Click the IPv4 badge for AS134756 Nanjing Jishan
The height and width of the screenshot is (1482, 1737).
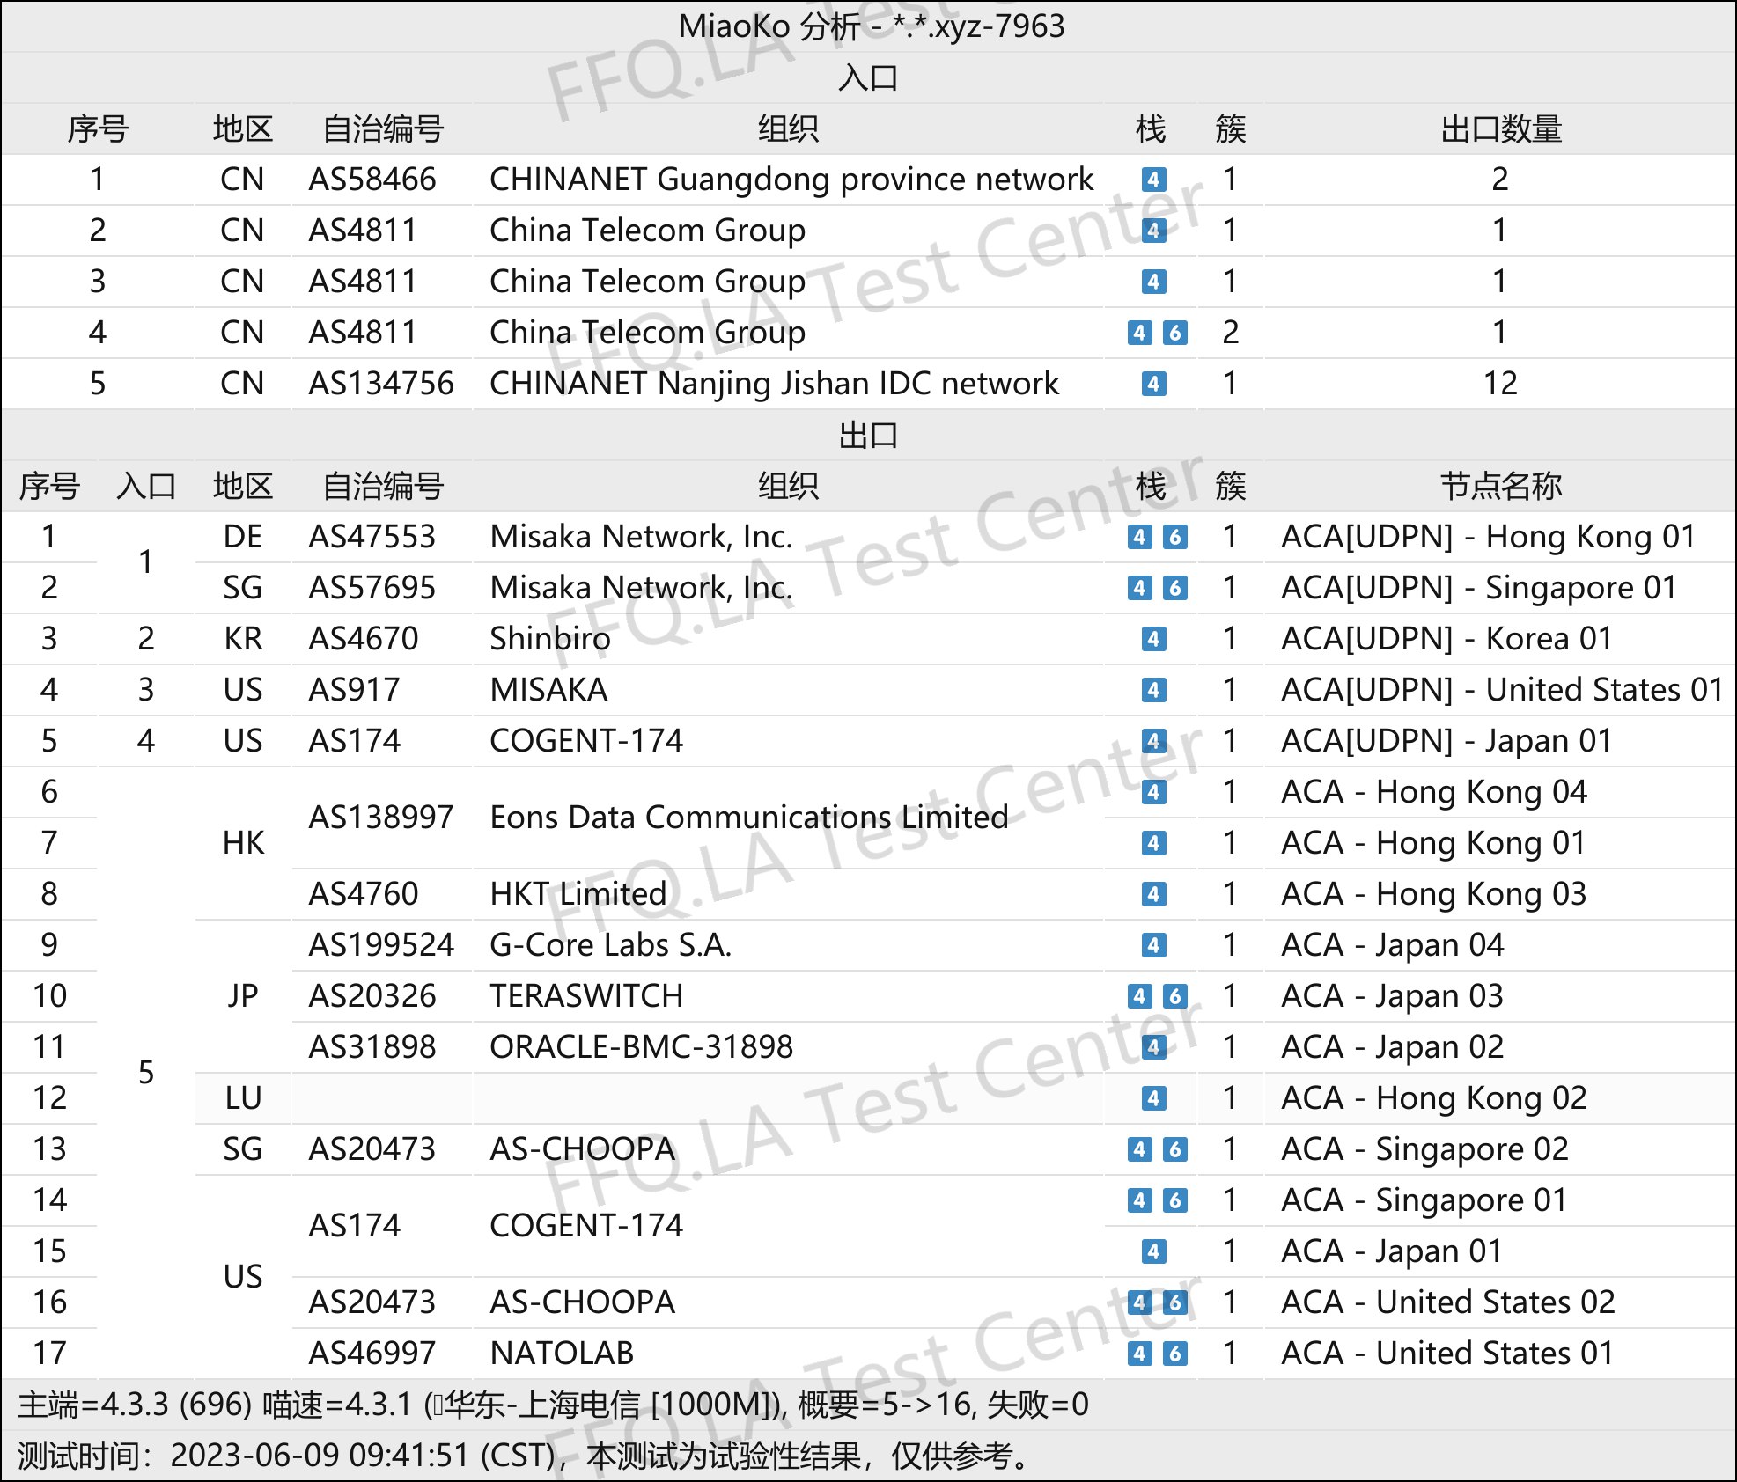pos(1153,384)
